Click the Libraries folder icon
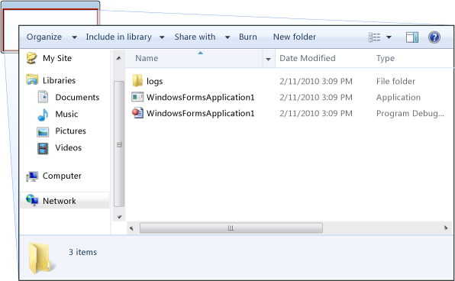This screenshot has height=281, width=455. (x=32, y=79)
